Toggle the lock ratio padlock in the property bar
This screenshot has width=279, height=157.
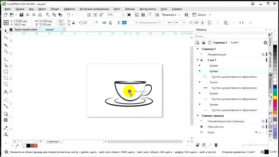(73, 23)
